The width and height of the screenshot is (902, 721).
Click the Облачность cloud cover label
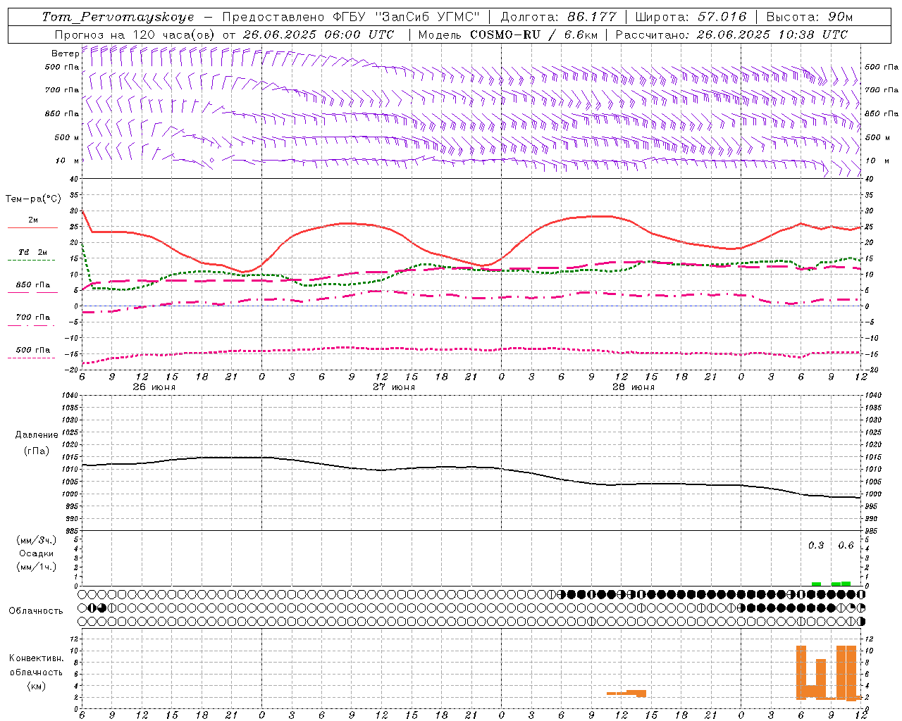tap(36, 610)
